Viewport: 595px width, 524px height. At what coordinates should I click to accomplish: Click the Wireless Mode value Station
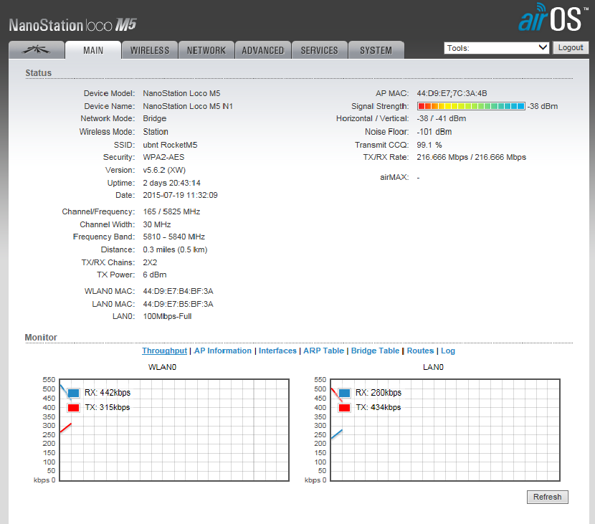coord(155,132)
